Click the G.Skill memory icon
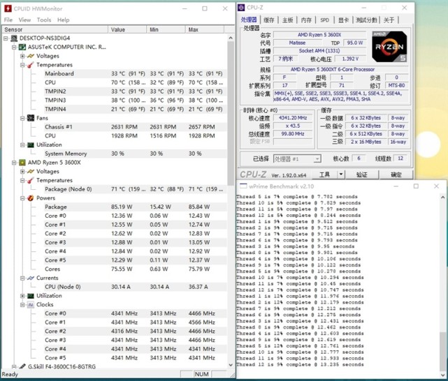This screenshot has height=381, width=448. (x=22, y=366)
